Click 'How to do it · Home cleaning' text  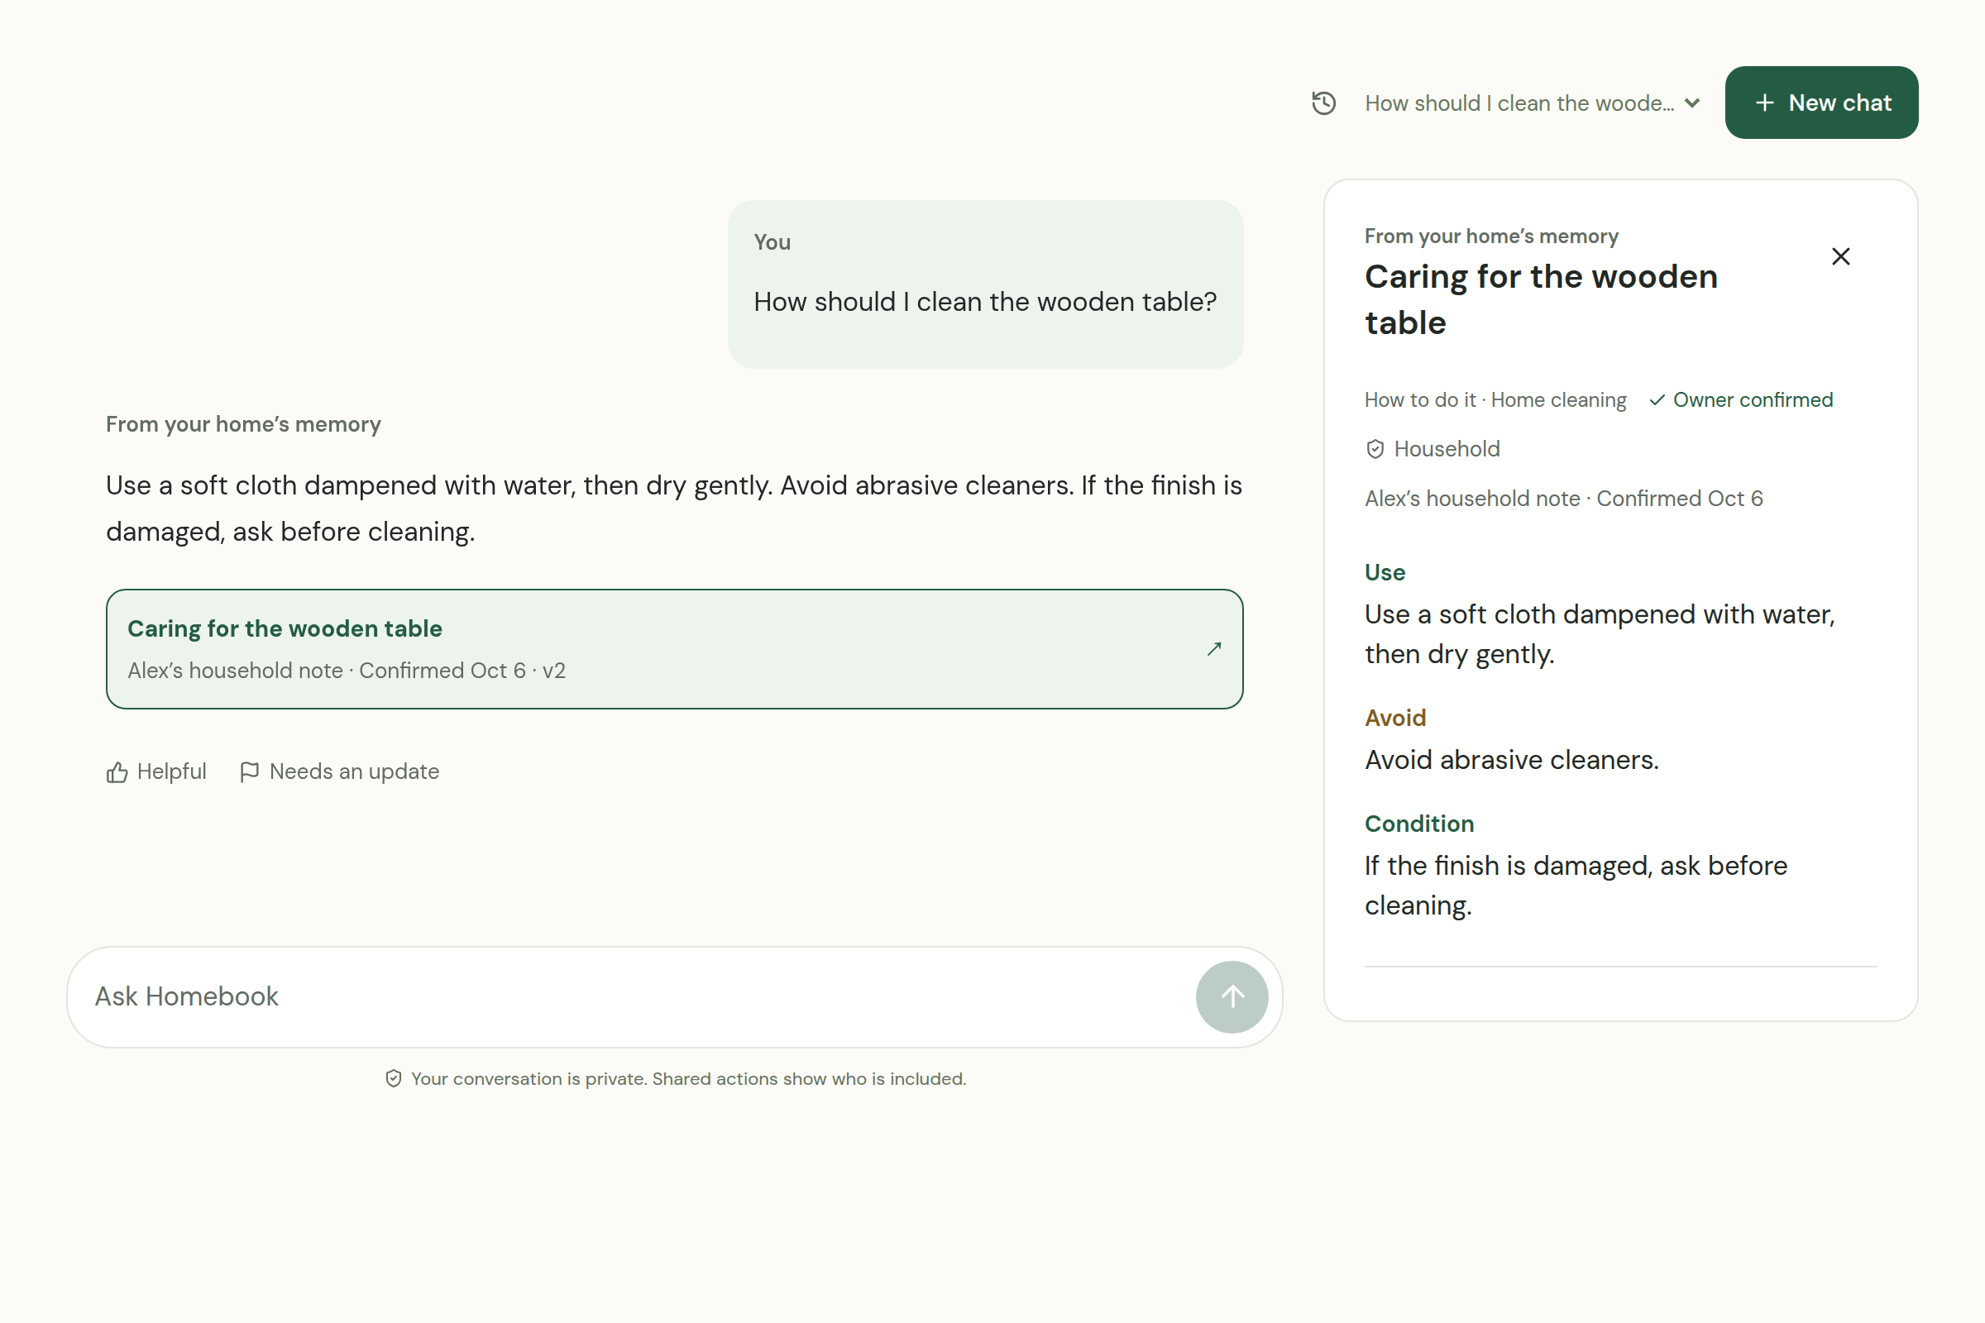pyautogui.click(x=1495, y=400)
